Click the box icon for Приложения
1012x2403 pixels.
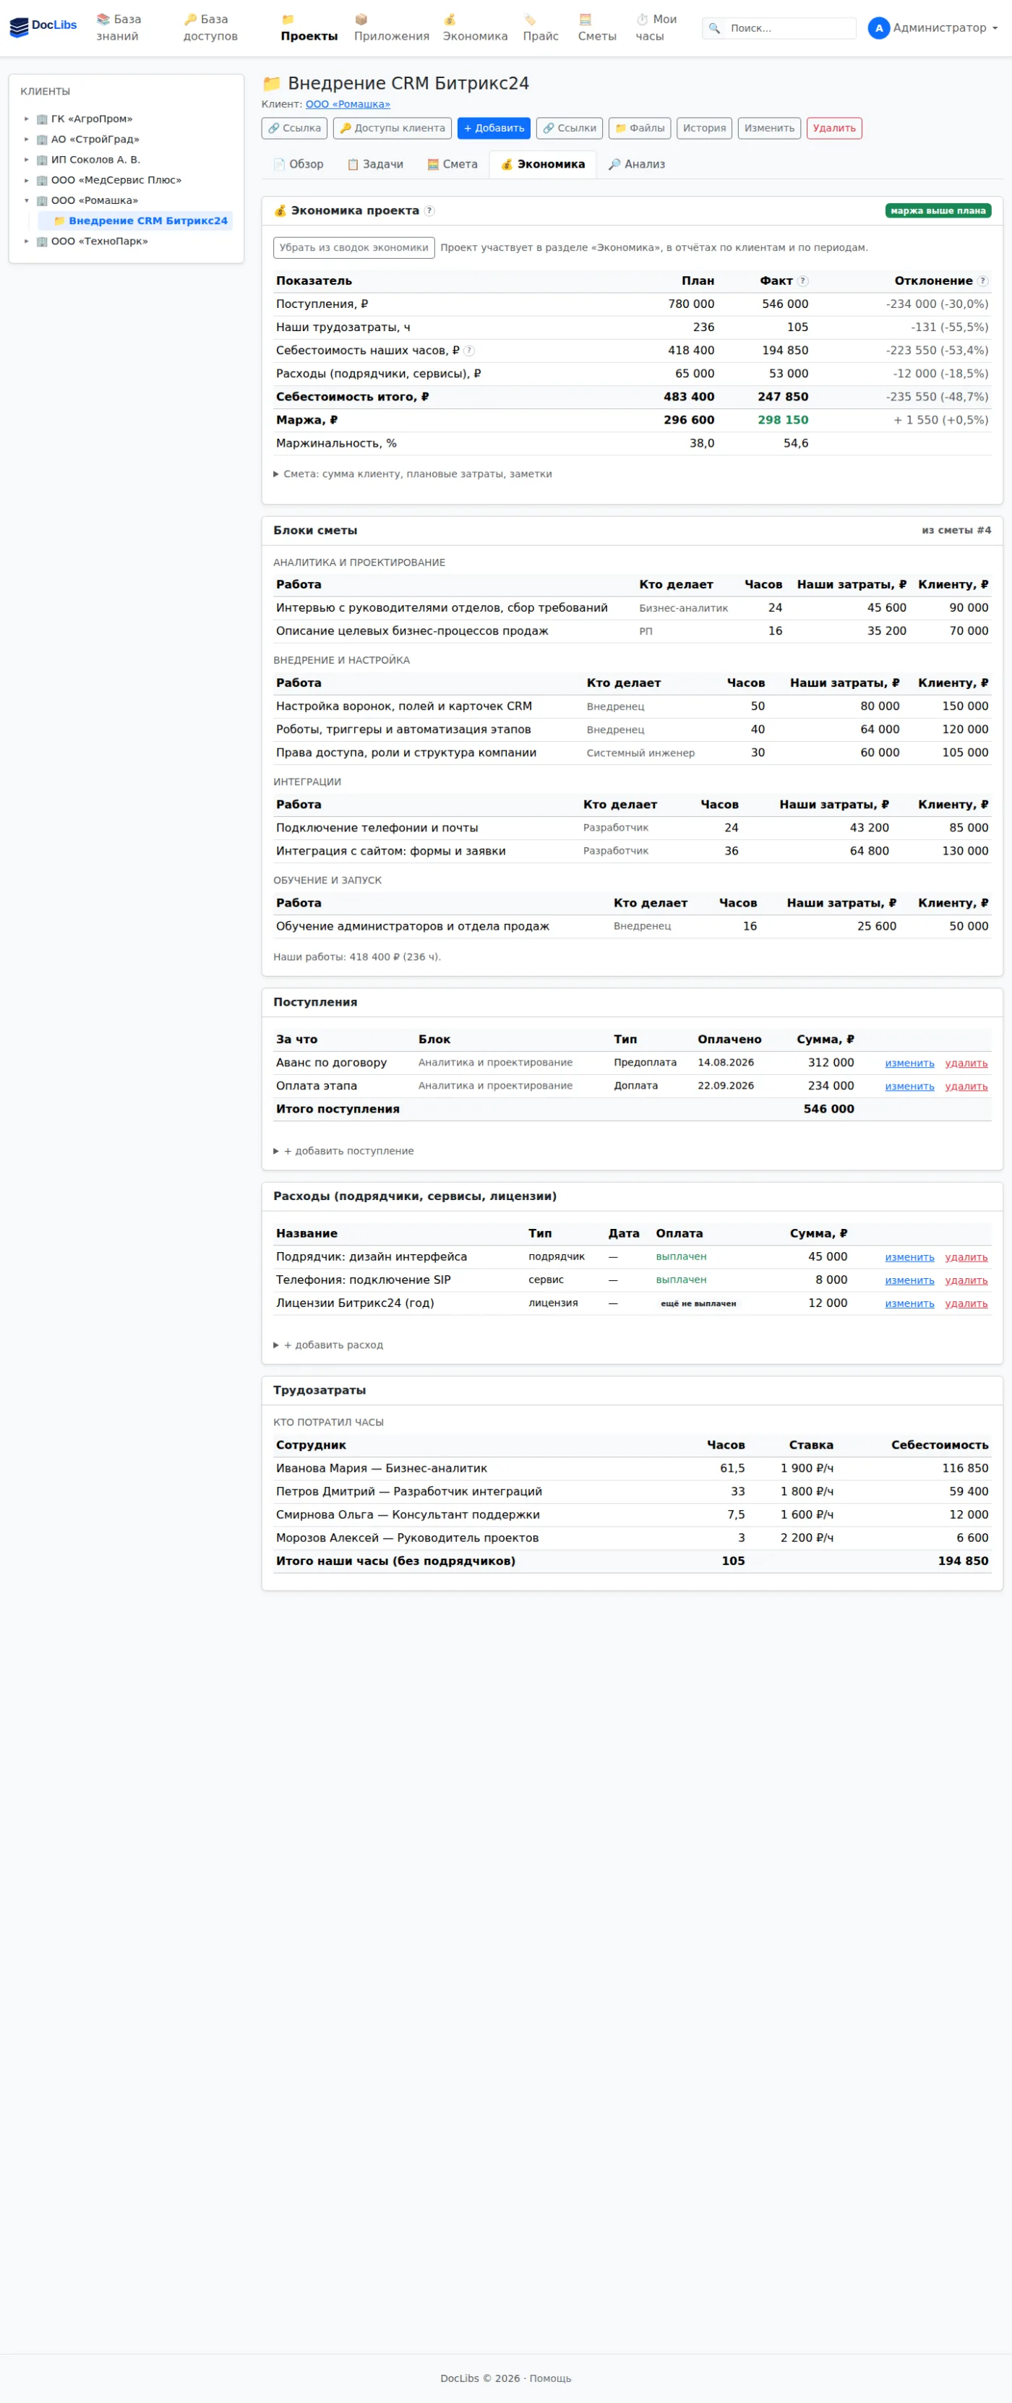pos(361,19)
